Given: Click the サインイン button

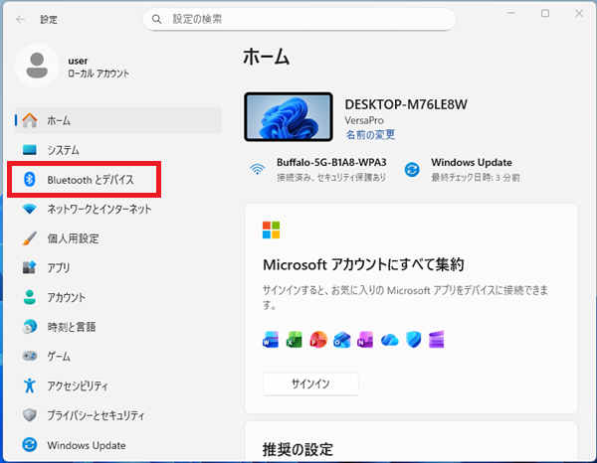Looking at the screenshot, I should (310, 384).
